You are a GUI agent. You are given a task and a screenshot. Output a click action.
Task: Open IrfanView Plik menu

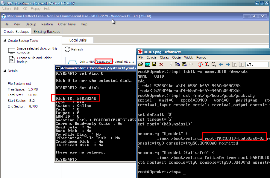tap(141, 57)
